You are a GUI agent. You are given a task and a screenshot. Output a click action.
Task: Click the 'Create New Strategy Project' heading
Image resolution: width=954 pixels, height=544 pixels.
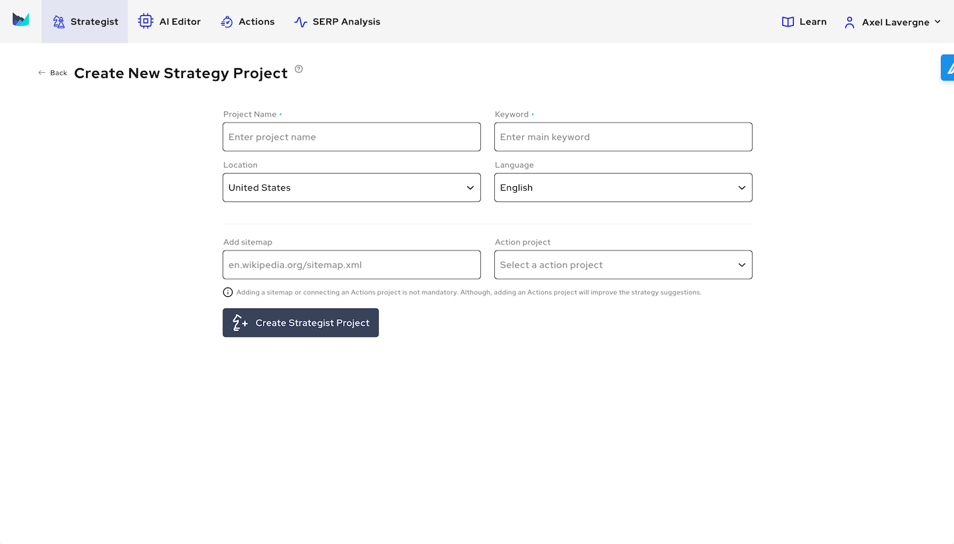click(x=181, y=73)
